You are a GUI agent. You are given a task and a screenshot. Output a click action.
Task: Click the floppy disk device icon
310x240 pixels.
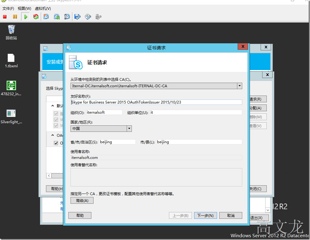coord(78,17)
